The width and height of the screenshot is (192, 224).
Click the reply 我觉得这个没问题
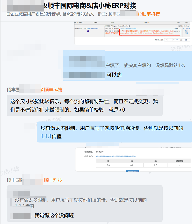point(54,216)
